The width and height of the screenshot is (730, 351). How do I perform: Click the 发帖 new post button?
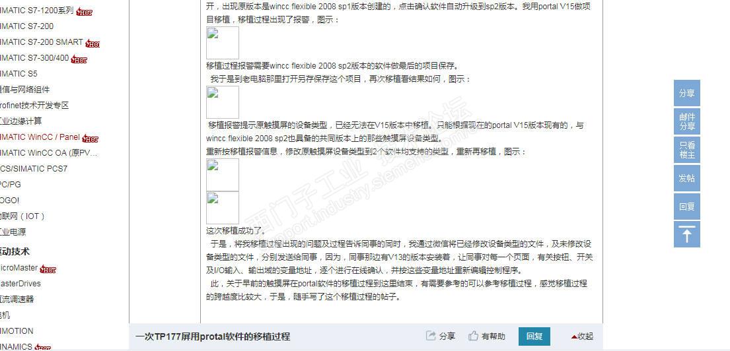pos(686,178)
